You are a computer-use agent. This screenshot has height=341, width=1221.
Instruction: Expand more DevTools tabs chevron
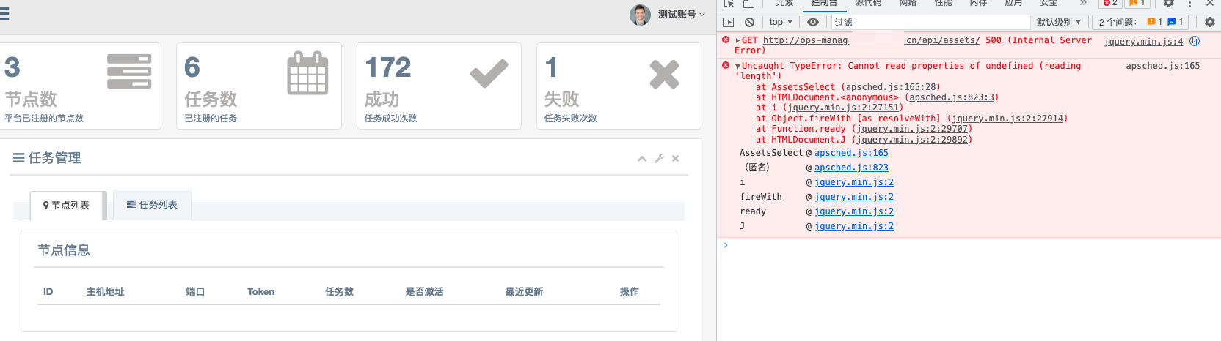1083,3
